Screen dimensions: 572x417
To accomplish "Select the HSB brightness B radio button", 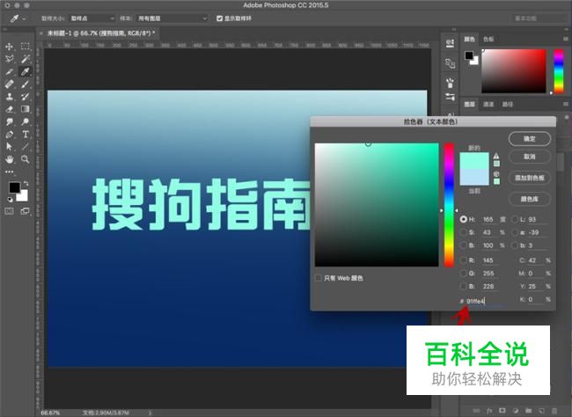I will coord(463,245).
